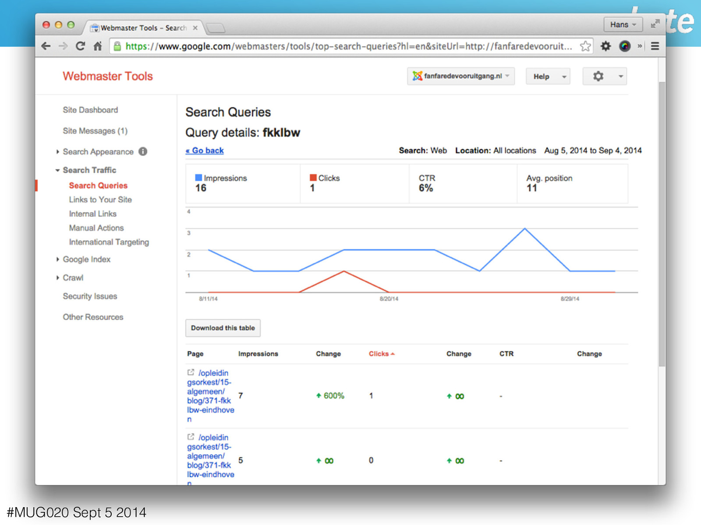The height and width of the screenshot is (525, 701).
Task: Sort table by Page column header
Action: 195,353
